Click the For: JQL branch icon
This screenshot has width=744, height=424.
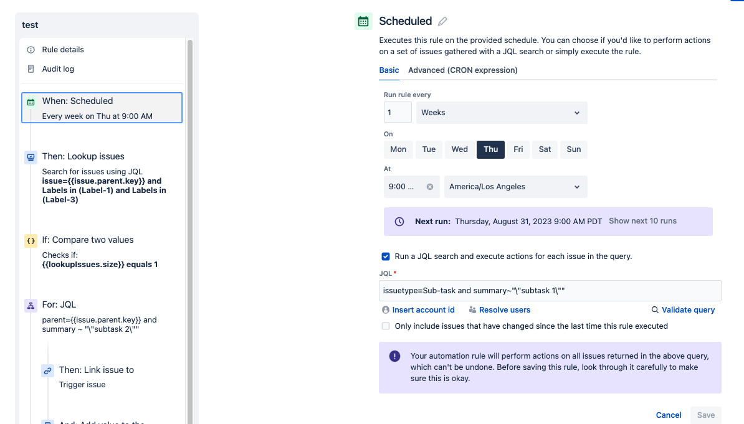pos(30,306)
